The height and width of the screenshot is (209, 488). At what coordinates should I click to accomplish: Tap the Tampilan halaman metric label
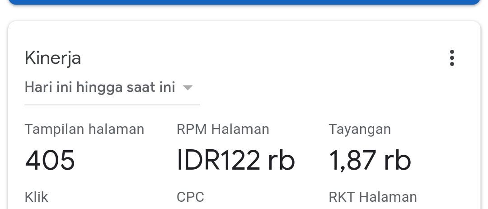pos(84,129)
